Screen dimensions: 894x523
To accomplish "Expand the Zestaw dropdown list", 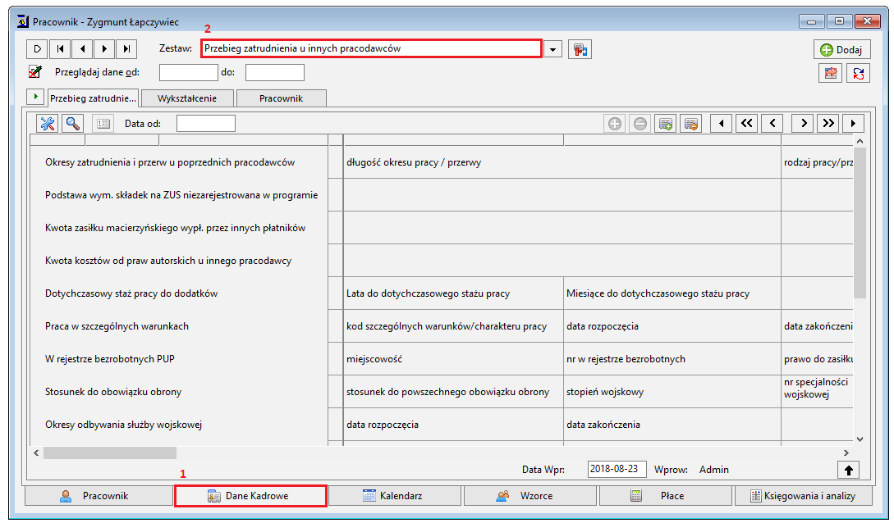I will point(552,49).
